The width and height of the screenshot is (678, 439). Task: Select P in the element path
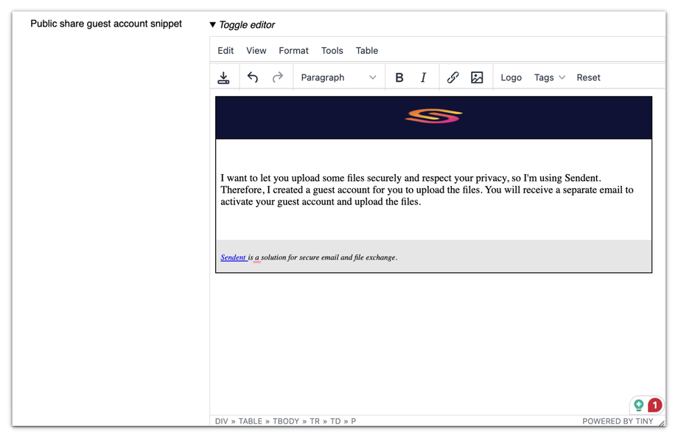[x=353, y=421]
